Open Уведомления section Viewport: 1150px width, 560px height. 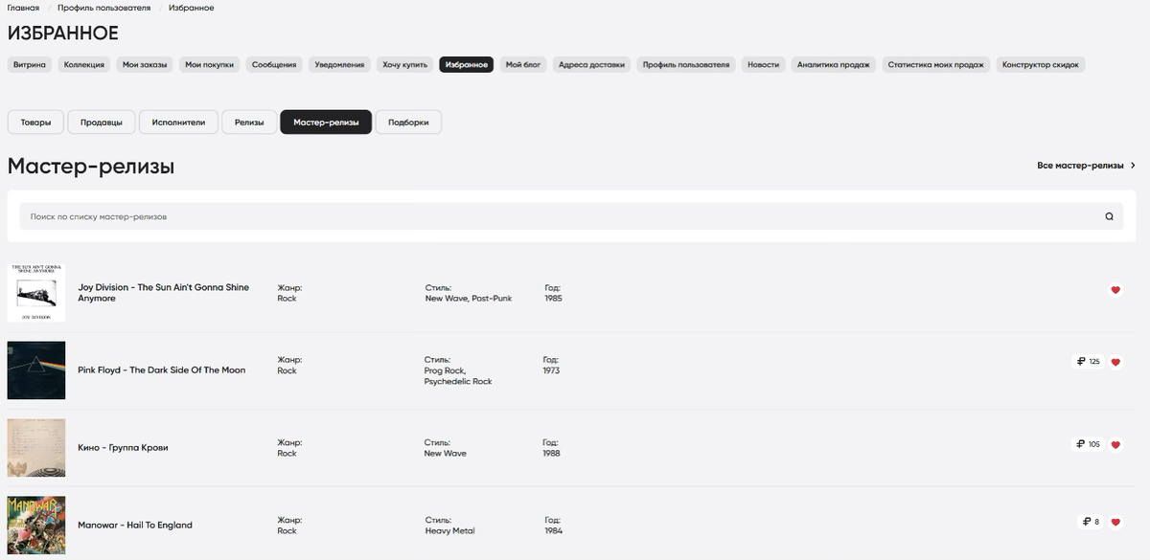tap(339, 65)
